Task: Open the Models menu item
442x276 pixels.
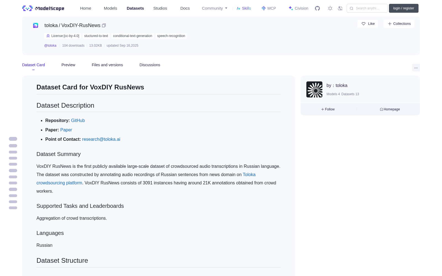Action: click(x=110, y=8)
